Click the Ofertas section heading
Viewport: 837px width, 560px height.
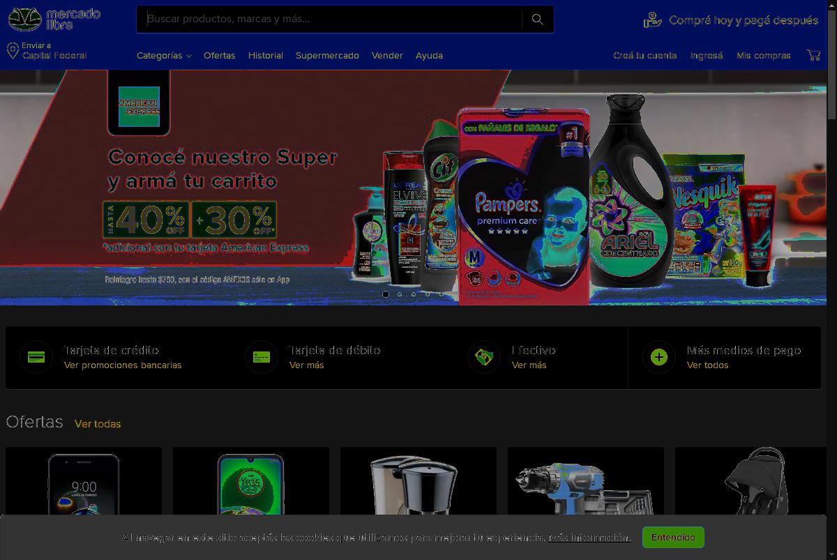coord(34,422)
